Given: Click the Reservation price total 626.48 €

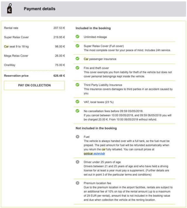Looking at the screenshot, I should pyautogui.click(x=59, y=76).
